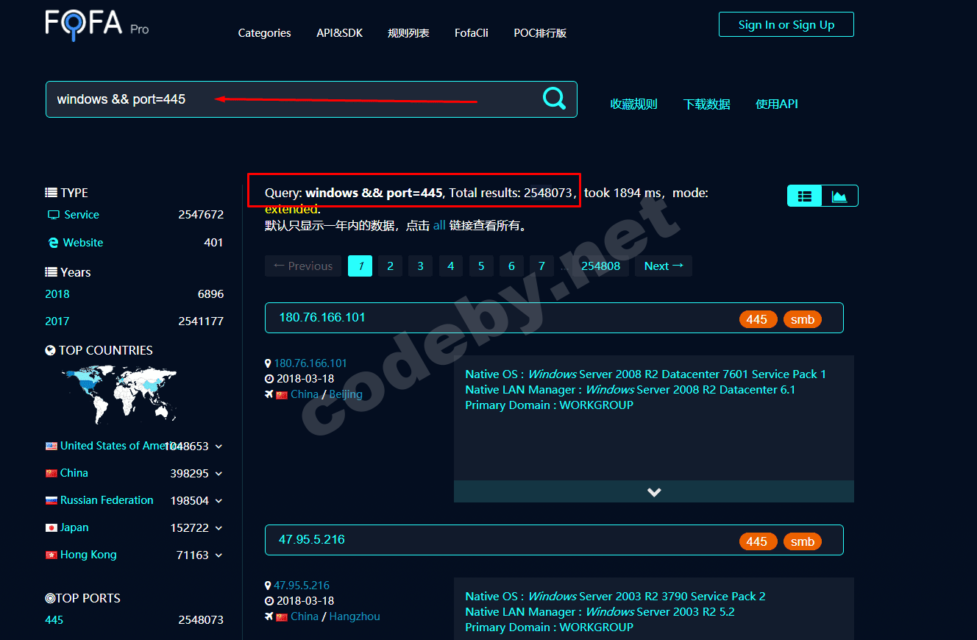
Task: Click the 2017 count 2541177
Action: (201, 321)
